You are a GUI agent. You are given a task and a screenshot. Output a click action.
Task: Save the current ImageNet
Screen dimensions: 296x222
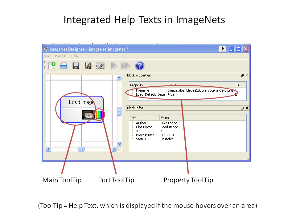click(76, 65)
